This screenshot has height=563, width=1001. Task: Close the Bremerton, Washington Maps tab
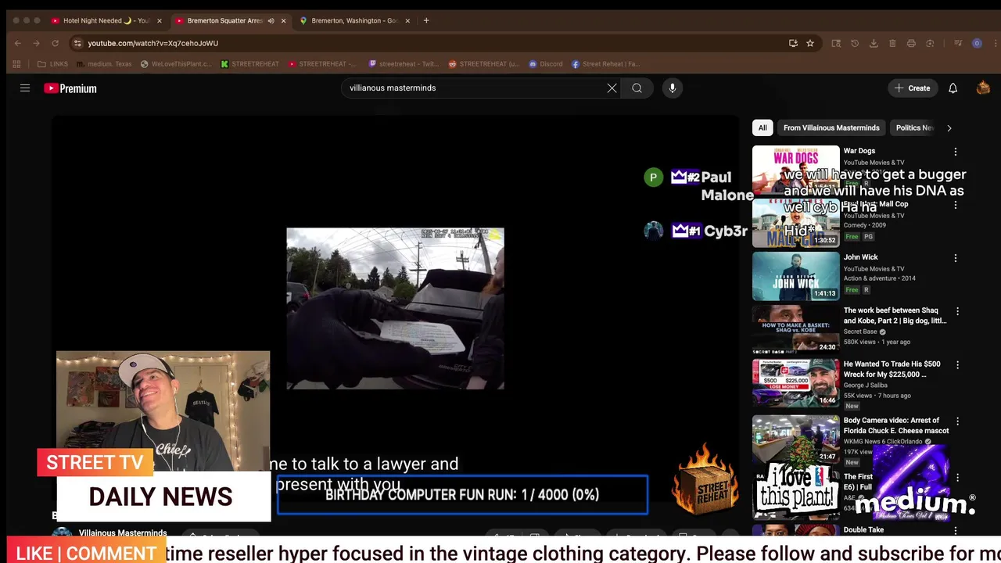click(407, 20)
